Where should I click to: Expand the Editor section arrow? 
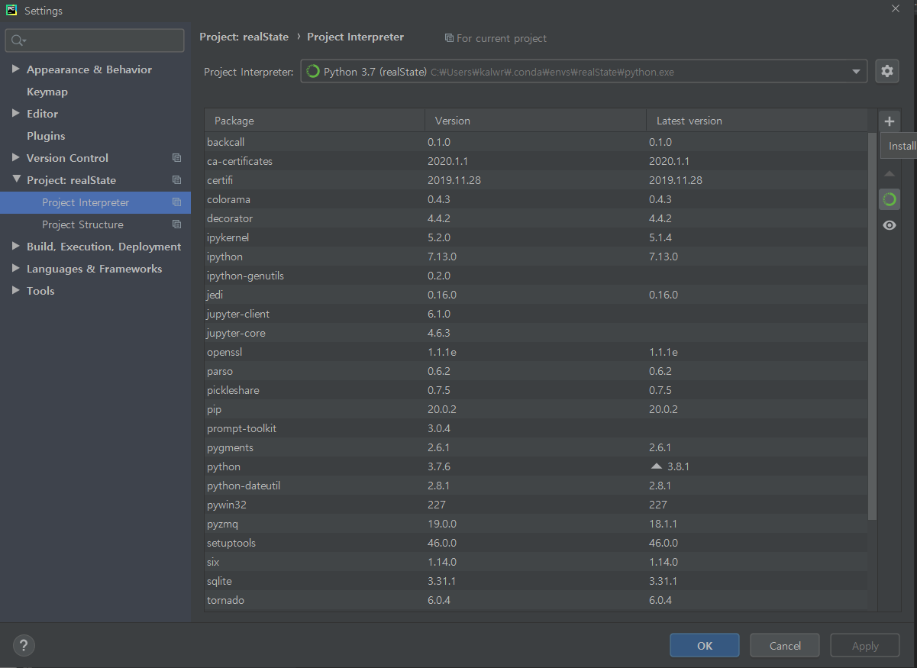15,114
